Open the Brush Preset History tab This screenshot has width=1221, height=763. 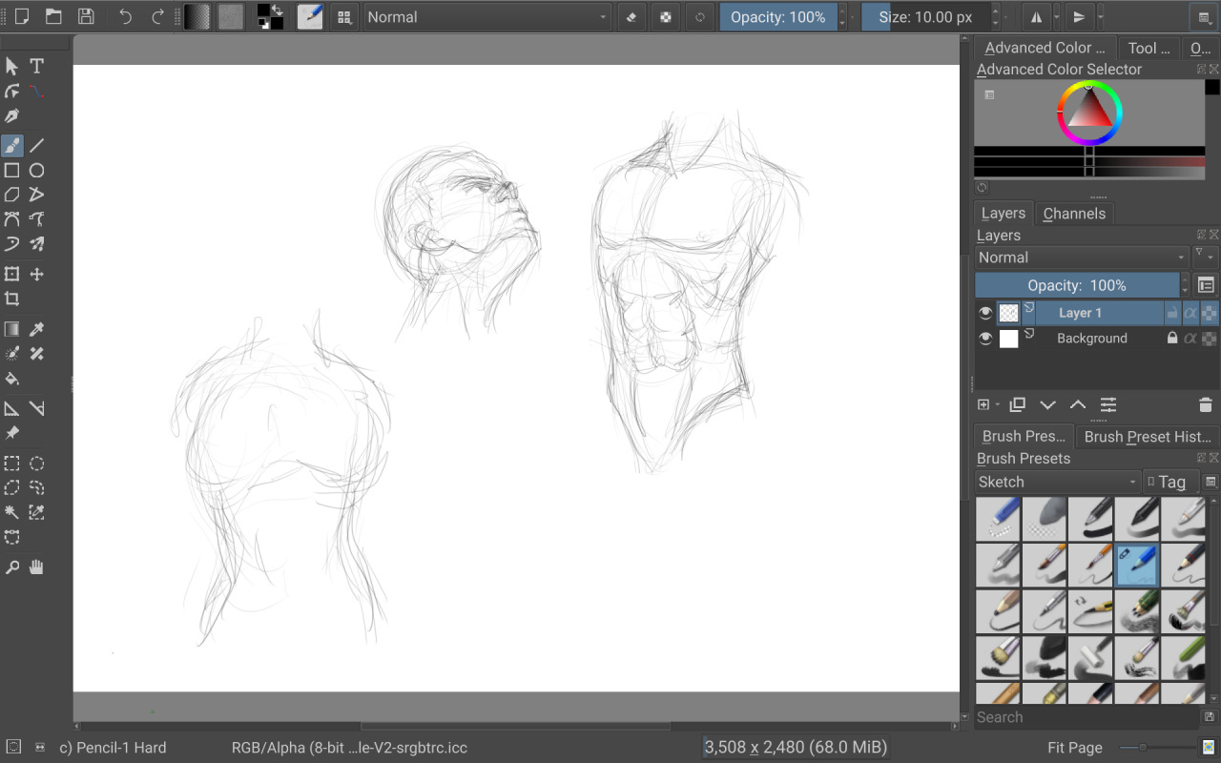click(x=1147, y=437)
